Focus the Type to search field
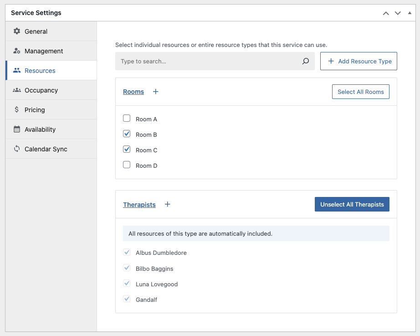 [207, 61]
